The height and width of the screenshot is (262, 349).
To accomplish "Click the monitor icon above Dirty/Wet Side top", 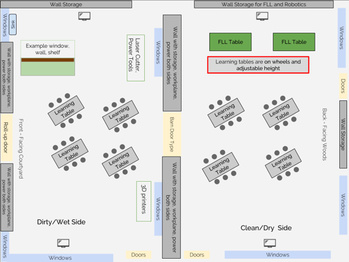I will click(x=85, y=16).
